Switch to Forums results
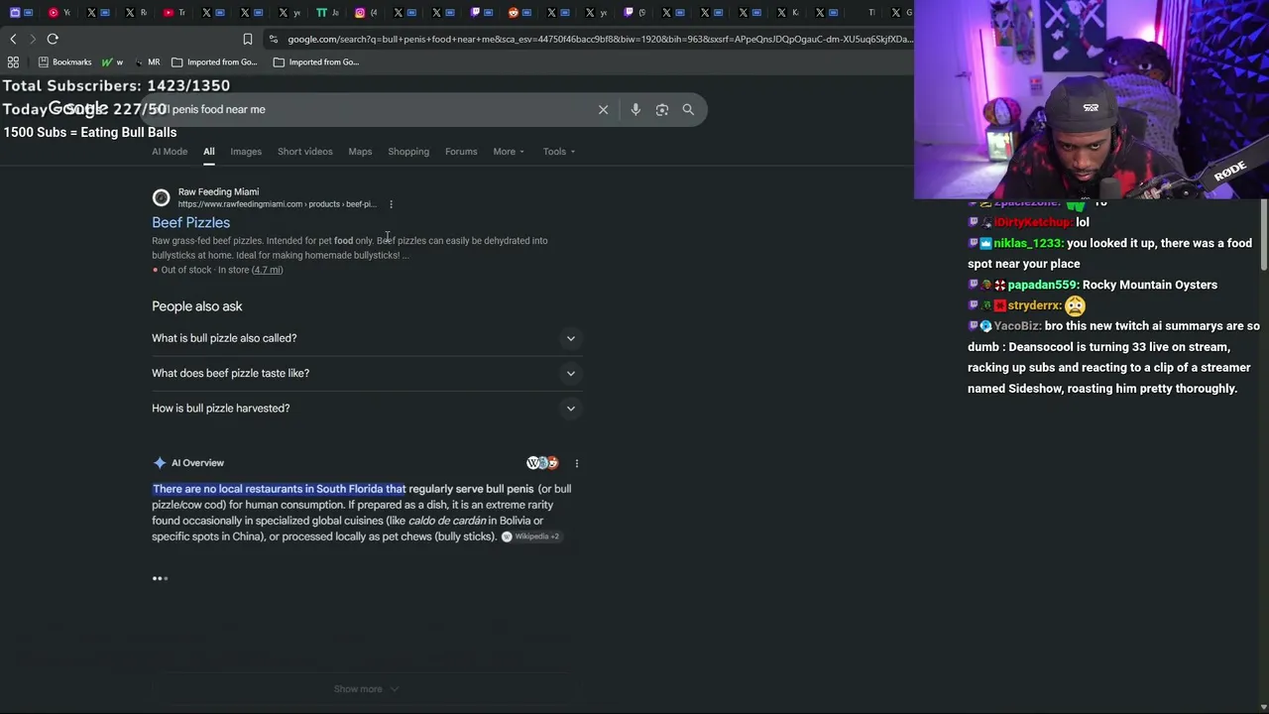Viewport: 1269px width, 714px height. tap(461, 152)
